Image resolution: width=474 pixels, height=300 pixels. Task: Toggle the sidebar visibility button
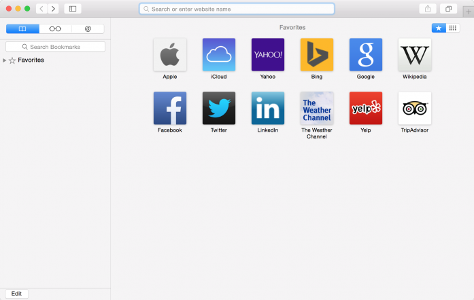73,9
